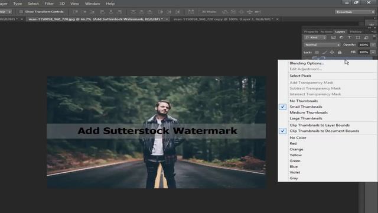Click the Align vertical centers icon
378x213 pixels.
(84, 12)
